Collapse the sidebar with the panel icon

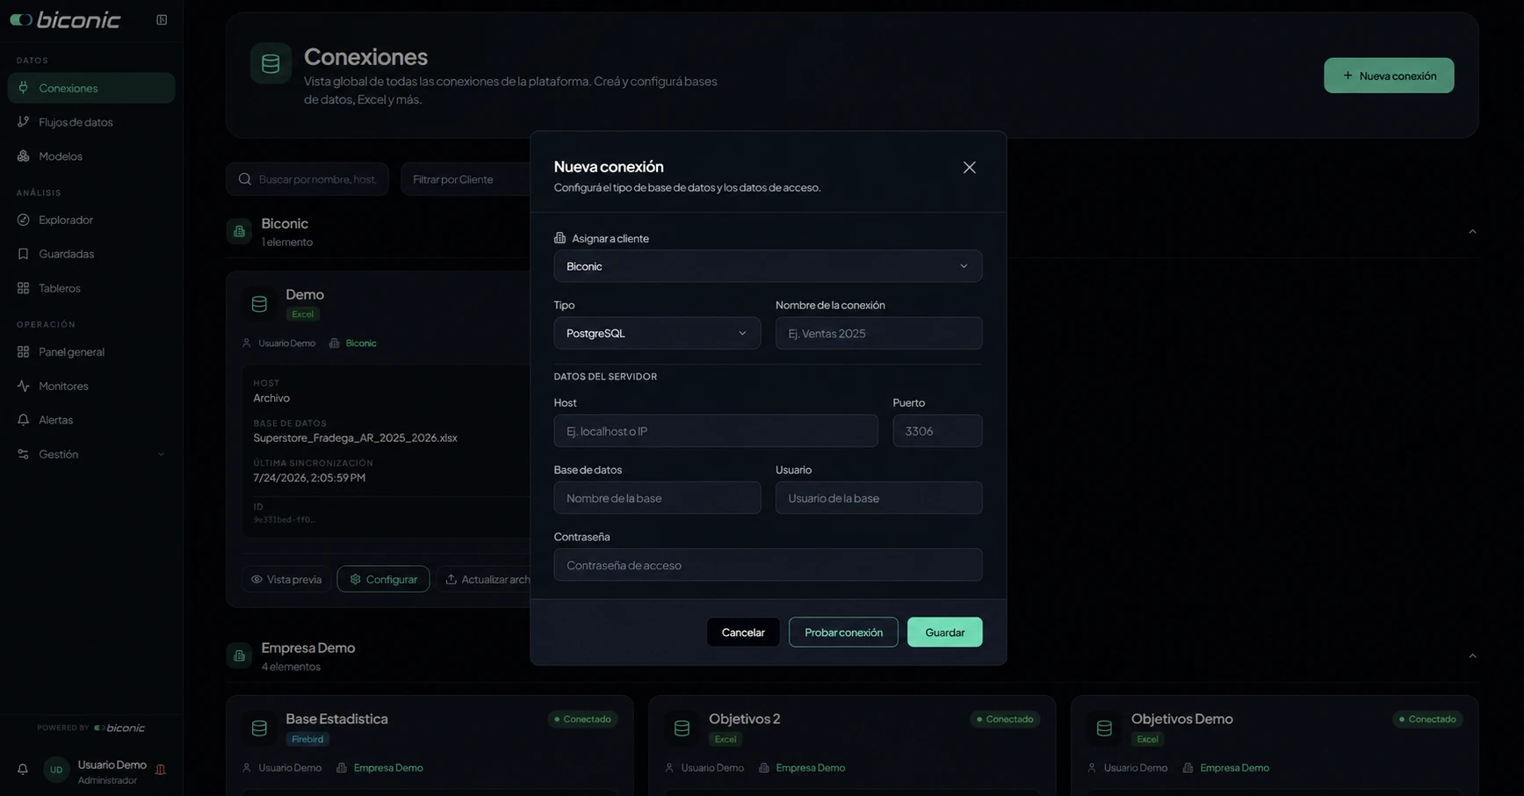pos(162,20)
